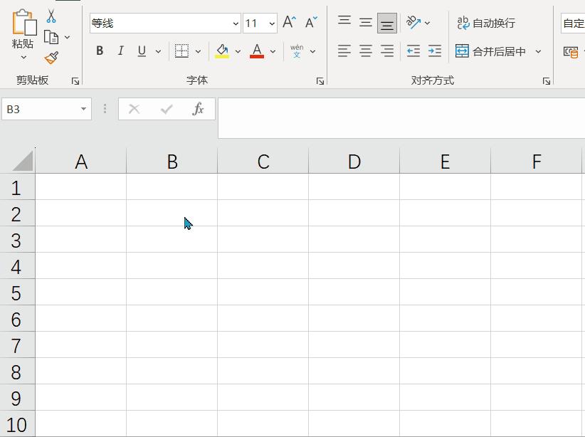Image resolution: width=585 pixels, height=437 pixels.
Task: Toggle italic formatting
Action: click(x=120, y=51)
